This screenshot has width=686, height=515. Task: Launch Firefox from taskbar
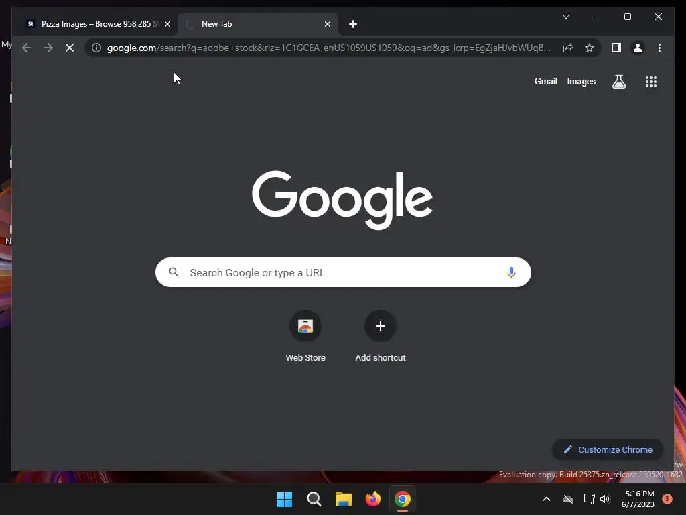(372, 499)
